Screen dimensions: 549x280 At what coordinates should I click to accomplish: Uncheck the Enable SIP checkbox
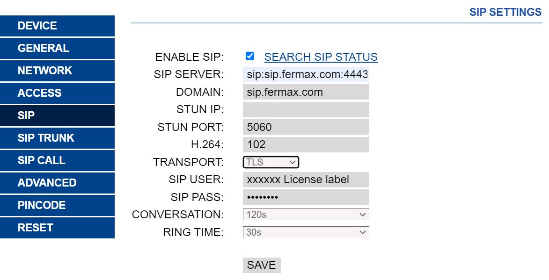pyautogui.click(x=249, y=56)
